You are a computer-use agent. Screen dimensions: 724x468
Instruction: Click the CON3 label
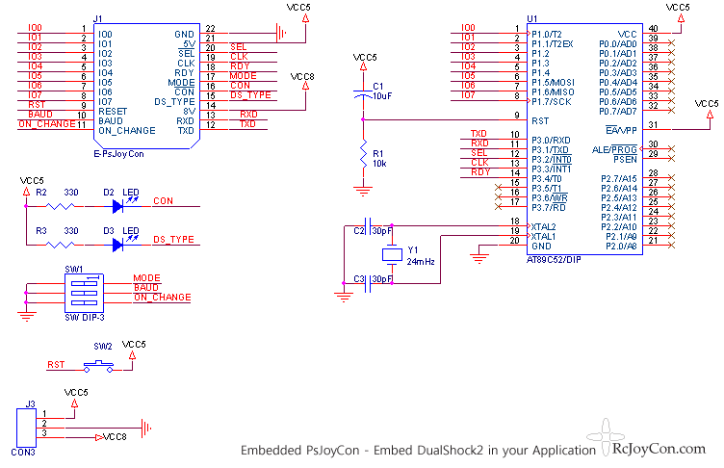23,453
